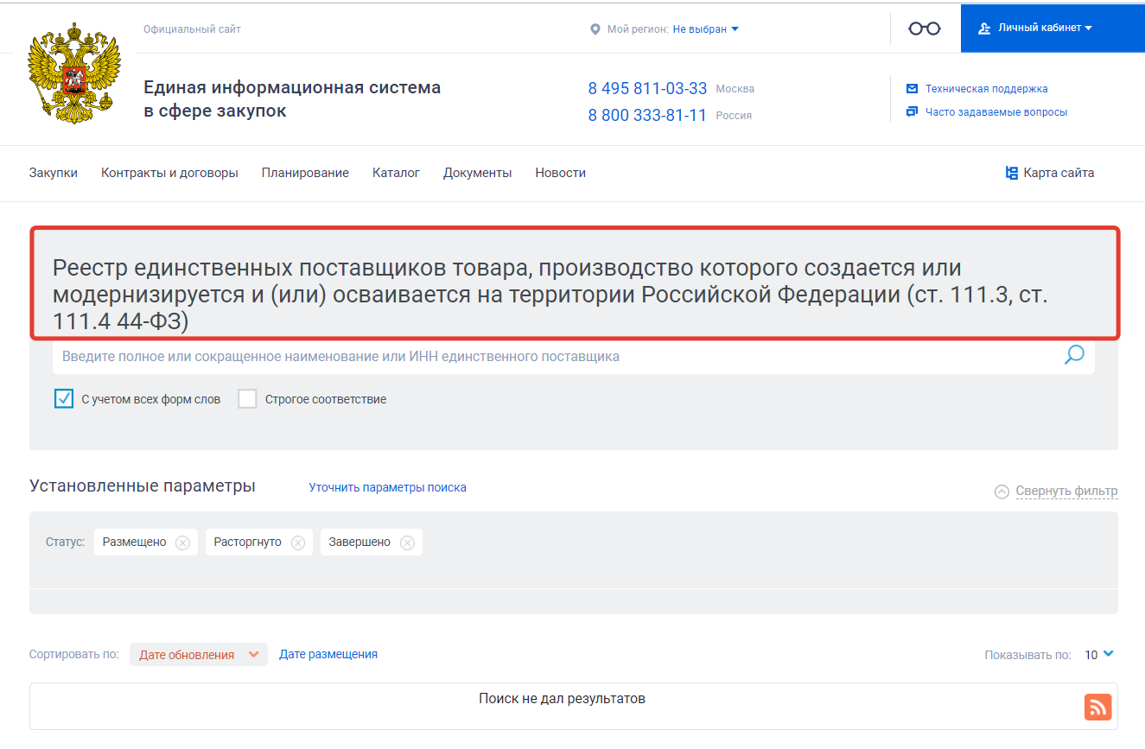Click the location pin icon by Мой регион
The width and height of the screenshot is (1145, 749).
[595, 29]
